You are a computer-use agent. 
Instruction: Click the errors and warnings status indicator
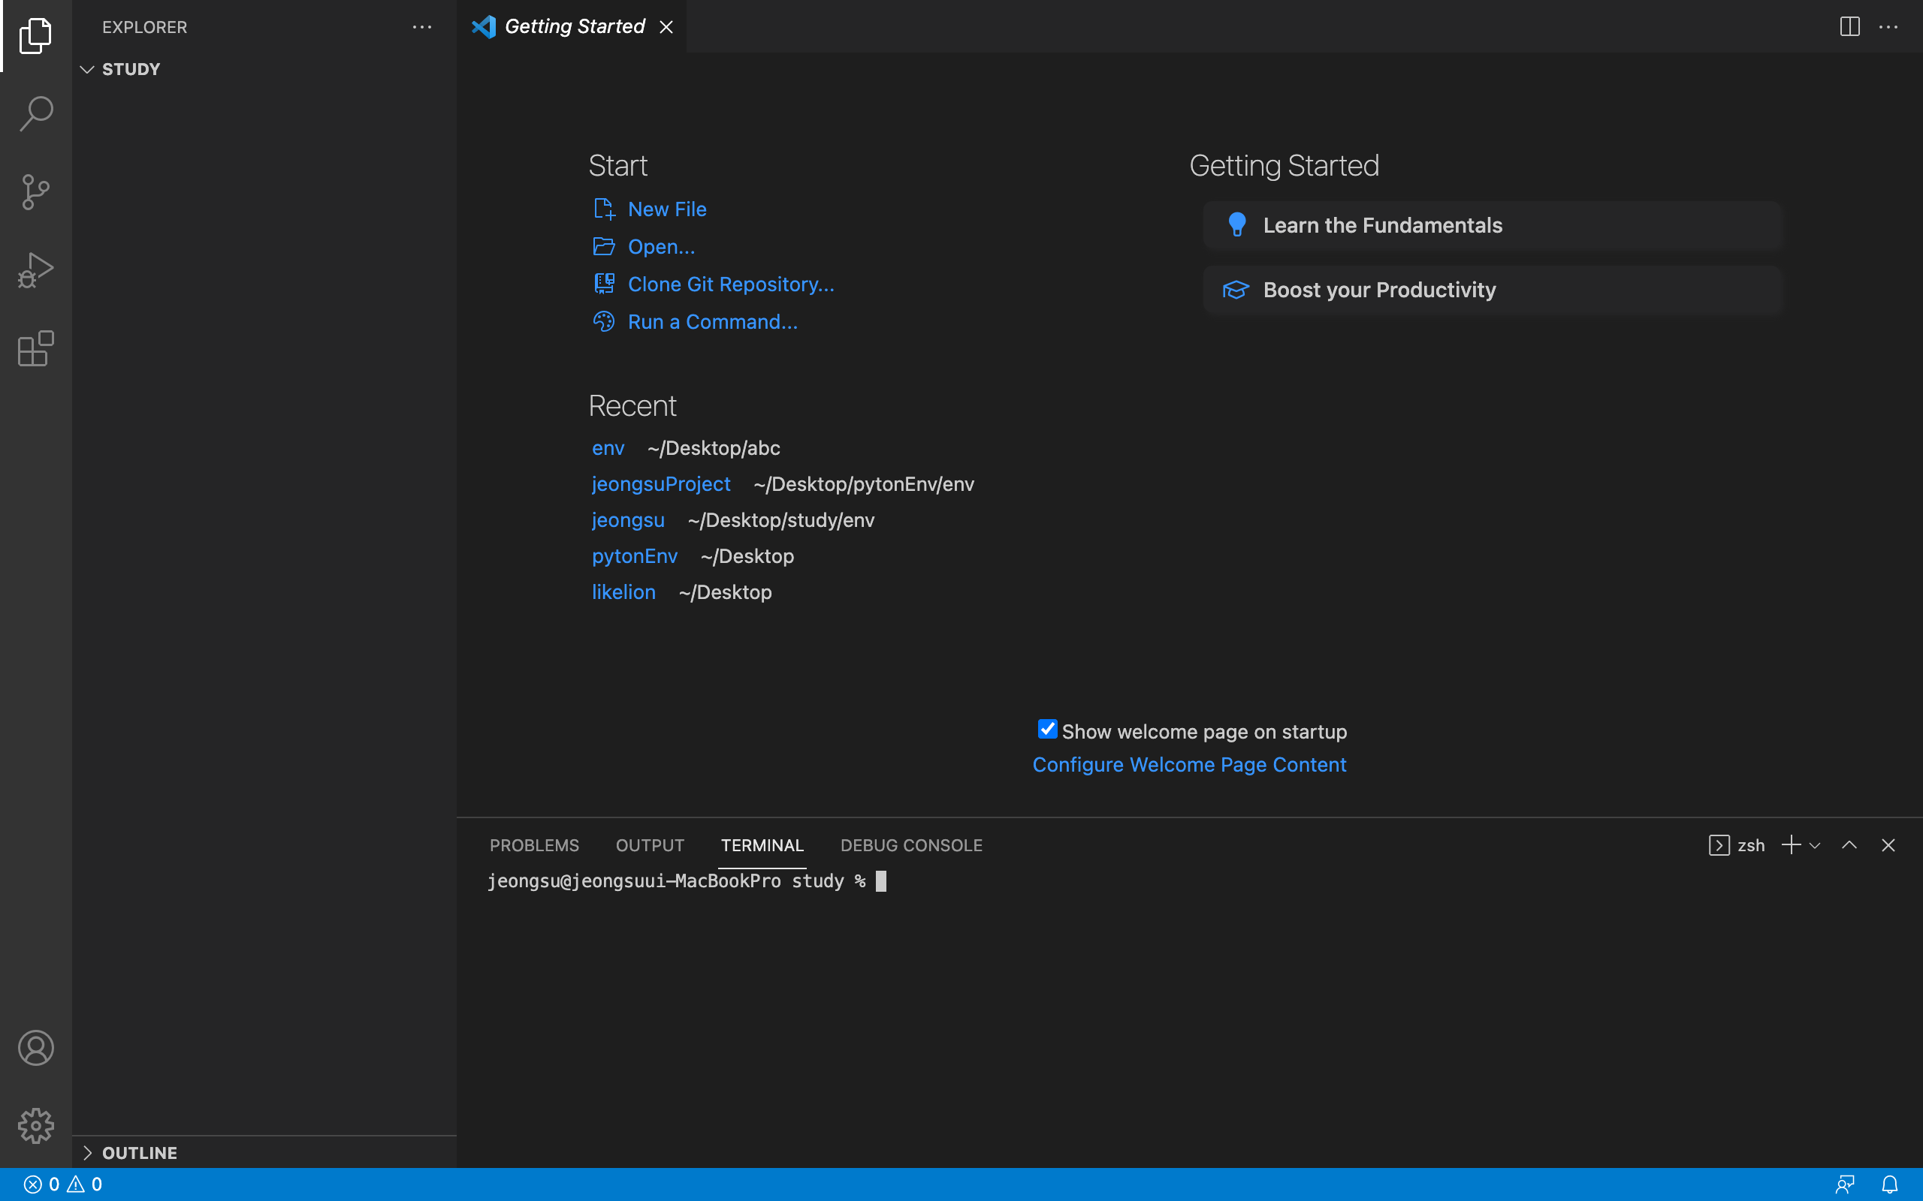(x=63, y=1184)
